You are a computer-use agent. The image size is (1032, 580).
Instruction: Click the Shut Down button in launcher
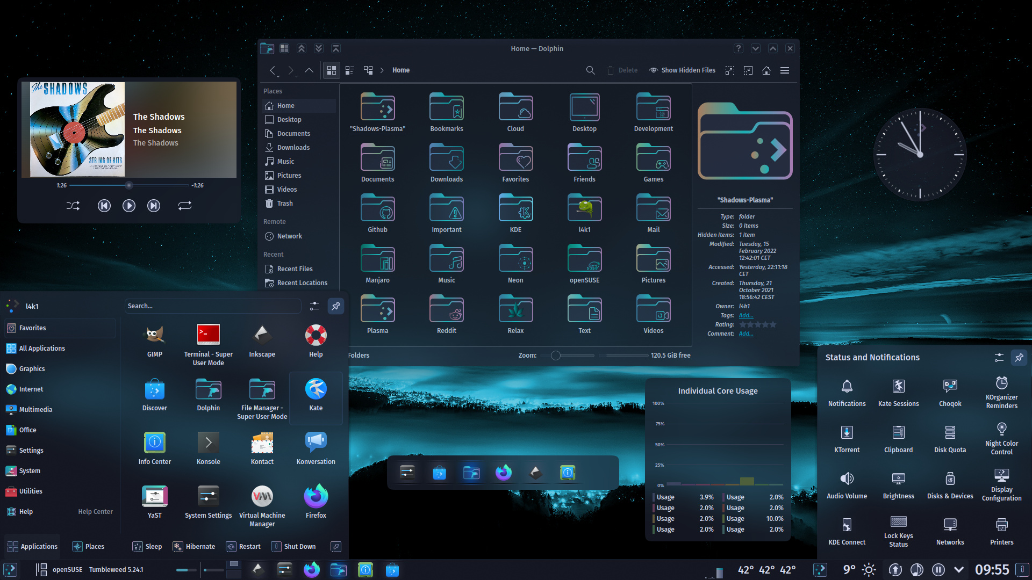[x=293, y=547]
